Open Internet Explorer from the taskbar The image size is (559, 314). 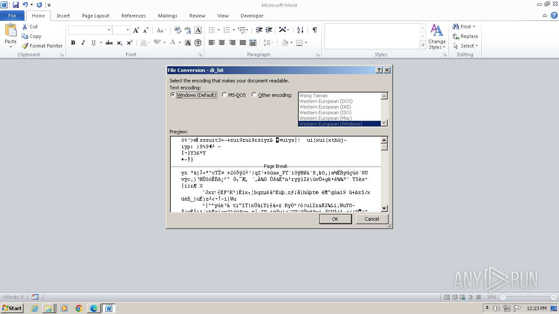click(35, 308)
